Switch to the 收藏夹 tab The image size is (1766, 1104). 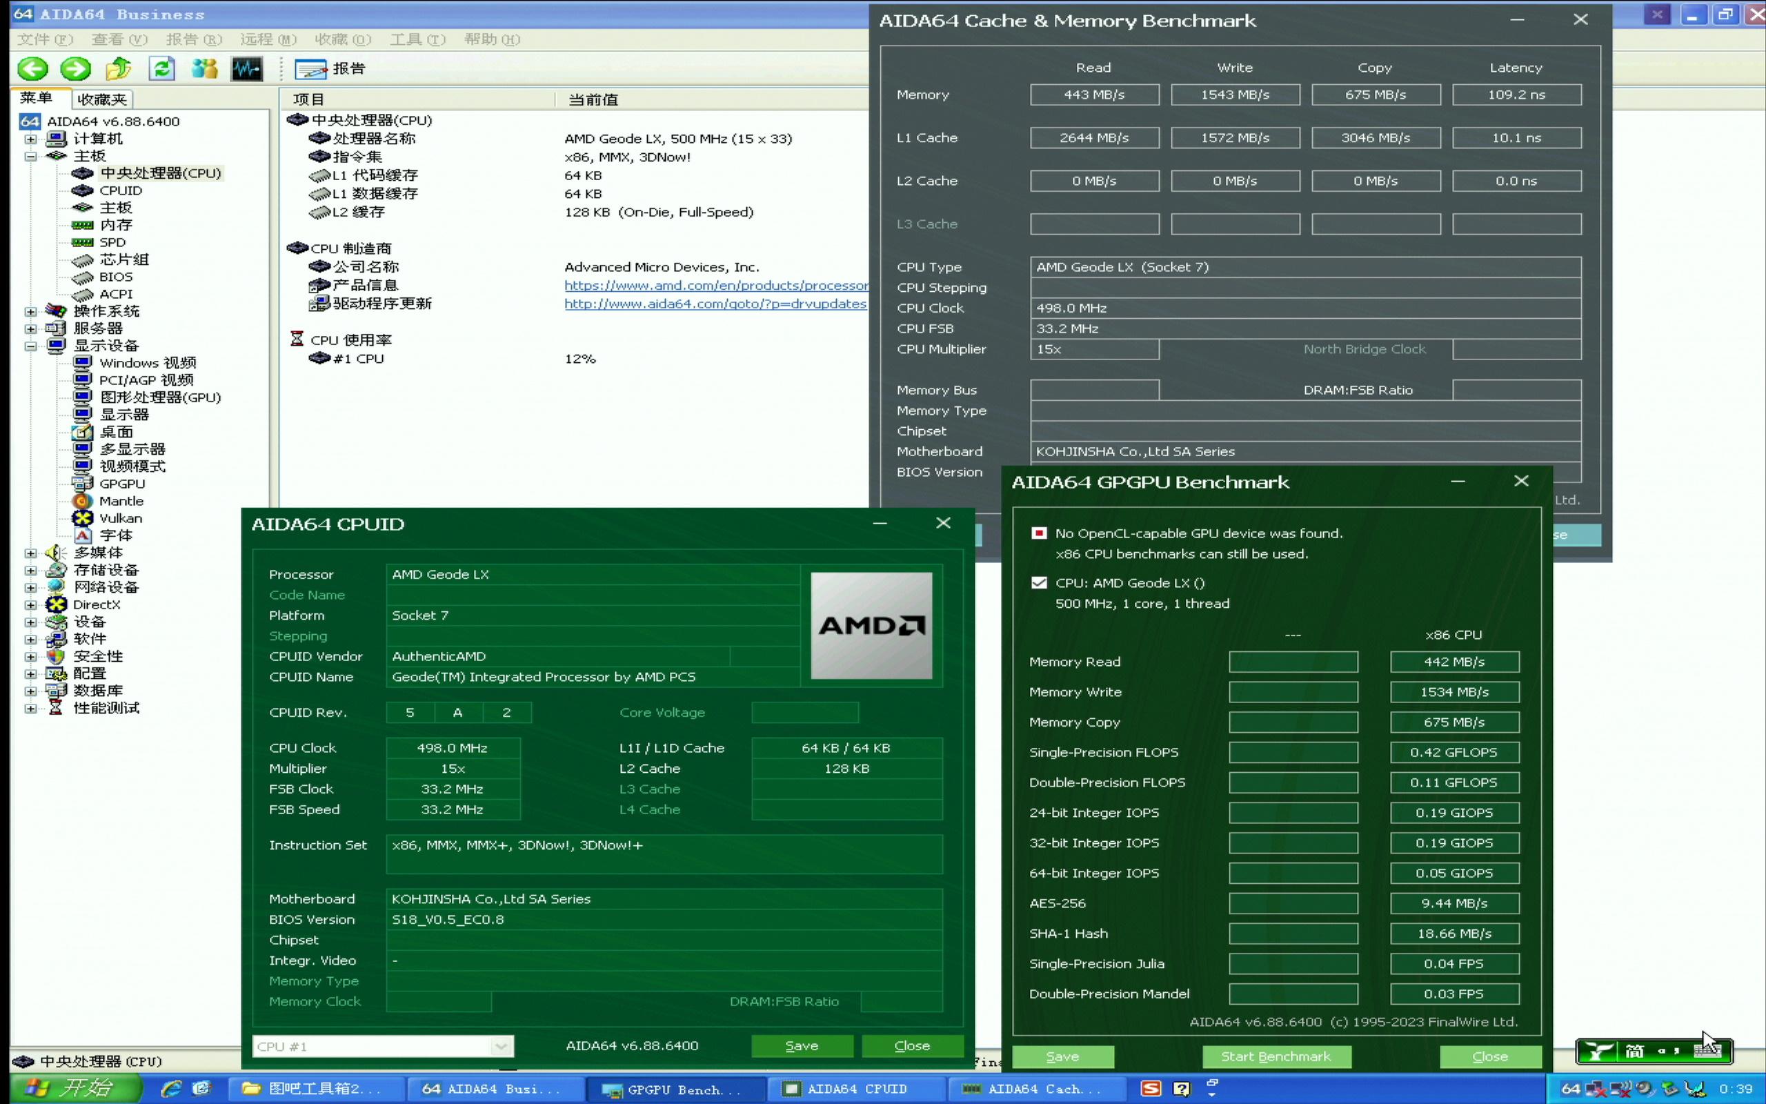tap(102, 99)
